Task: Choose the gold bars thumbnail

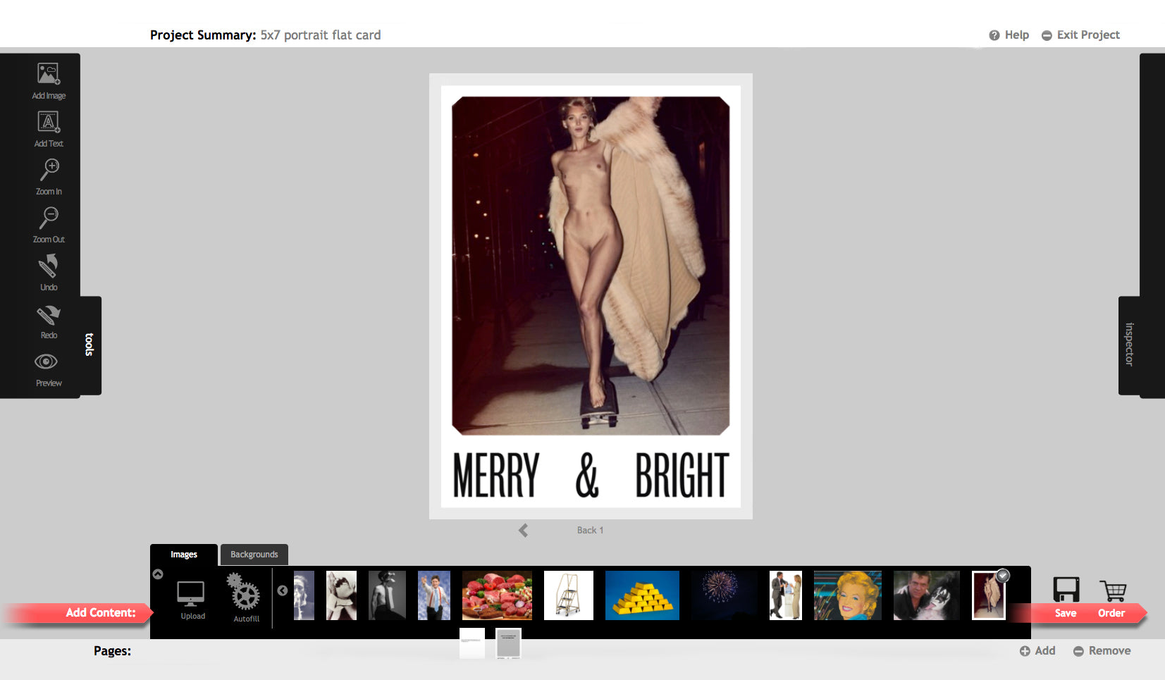Action: coord(642,595)
